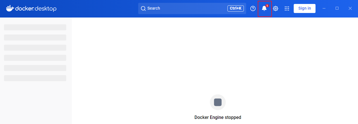Select the second sidebar placeholder item
The width and height of the screenshot is (358, 124).
coord(35,37)
